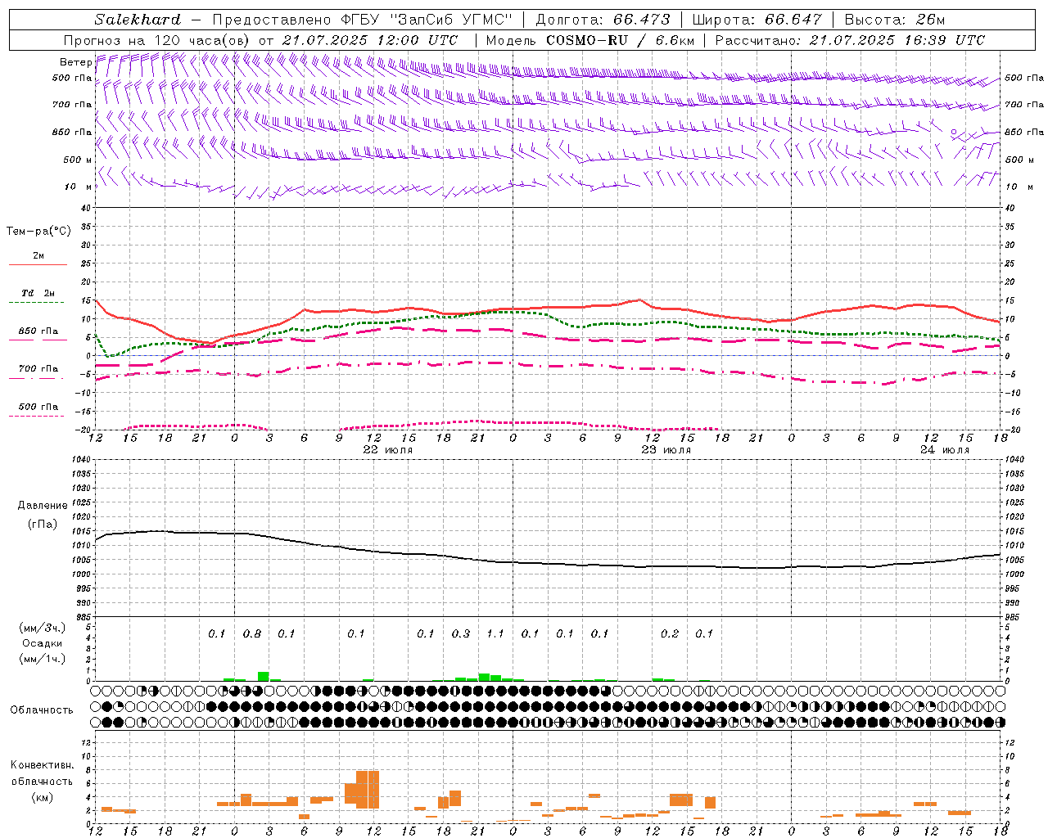Click the Тем-ра(°C) temperature axis title
Screen dimensions: 1048x838
[x=38, y=232]
